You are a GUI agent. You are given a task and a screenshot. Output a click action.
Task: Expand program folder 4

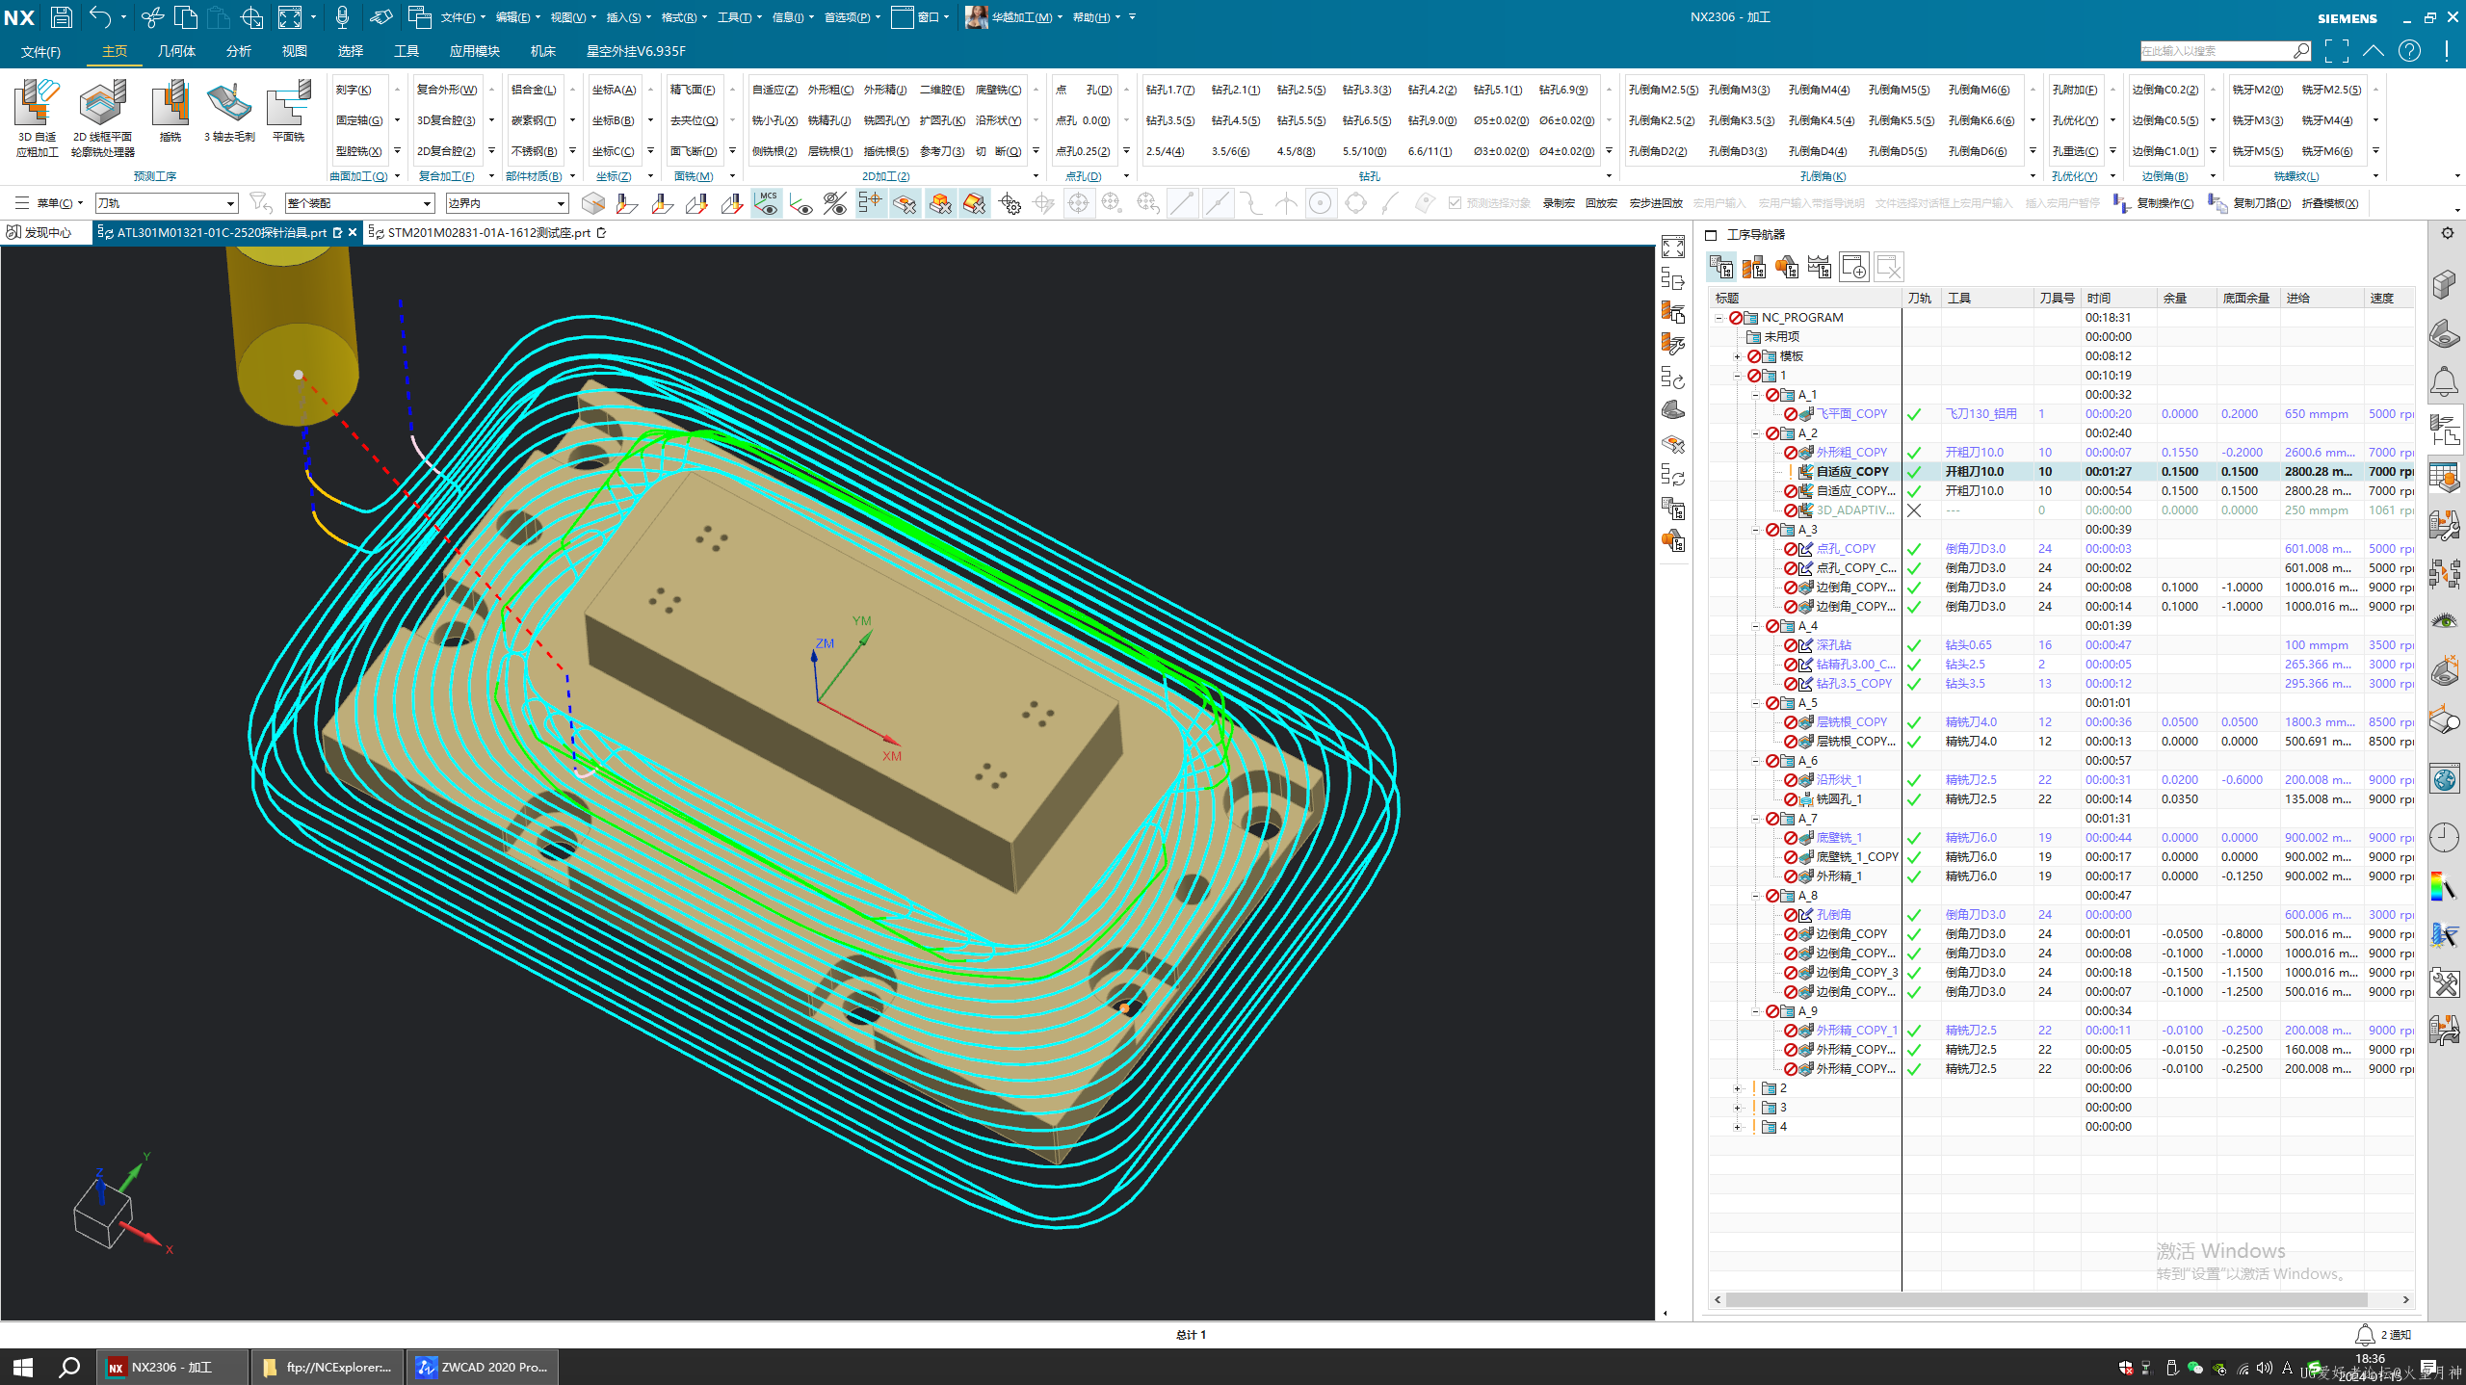coord(1737,1127)
